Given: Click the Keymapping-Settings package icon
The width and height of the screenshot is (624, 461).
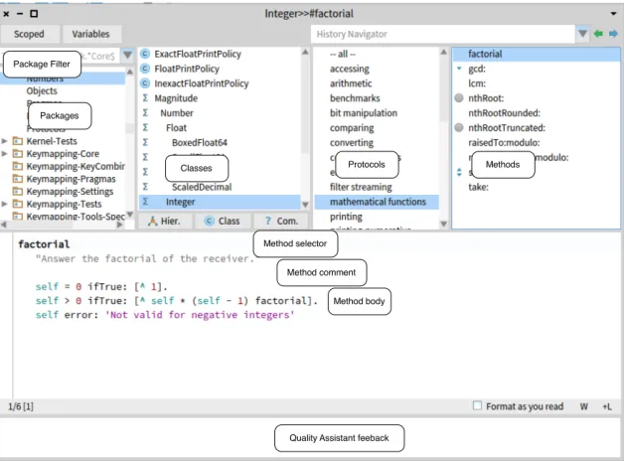Looking at the screenshot, I should (18, 192).
